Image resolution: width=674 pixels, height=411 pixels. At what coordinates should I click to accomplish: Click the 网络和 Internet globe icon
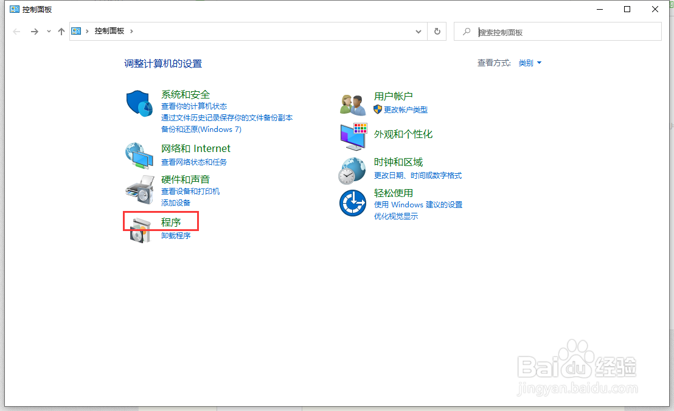coord(139,155)
